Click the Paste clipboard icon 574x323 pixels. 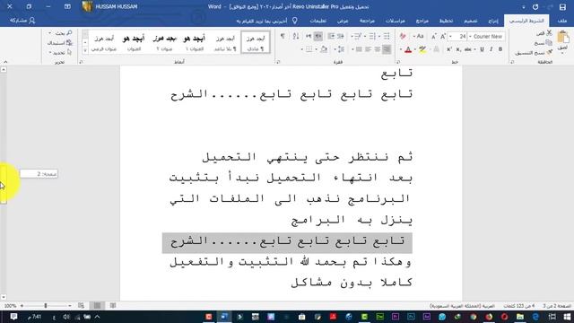563,38
